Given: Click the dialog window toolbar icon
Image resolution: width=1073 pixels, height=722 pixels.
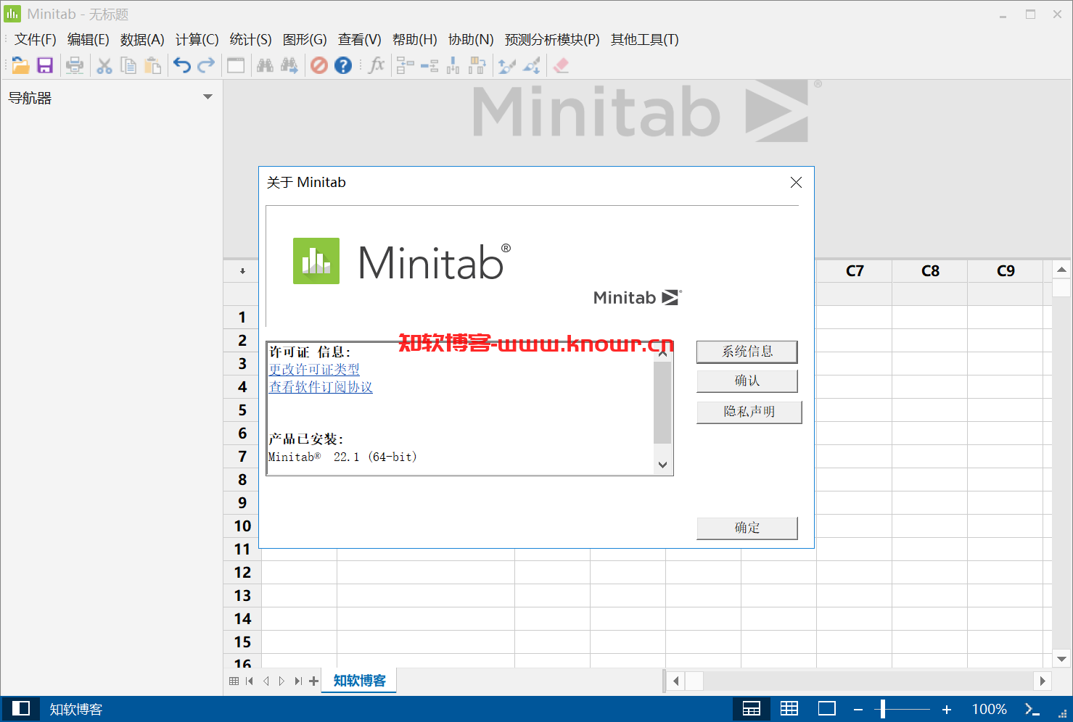Looking at the screenshot, I should pos(236,66).
